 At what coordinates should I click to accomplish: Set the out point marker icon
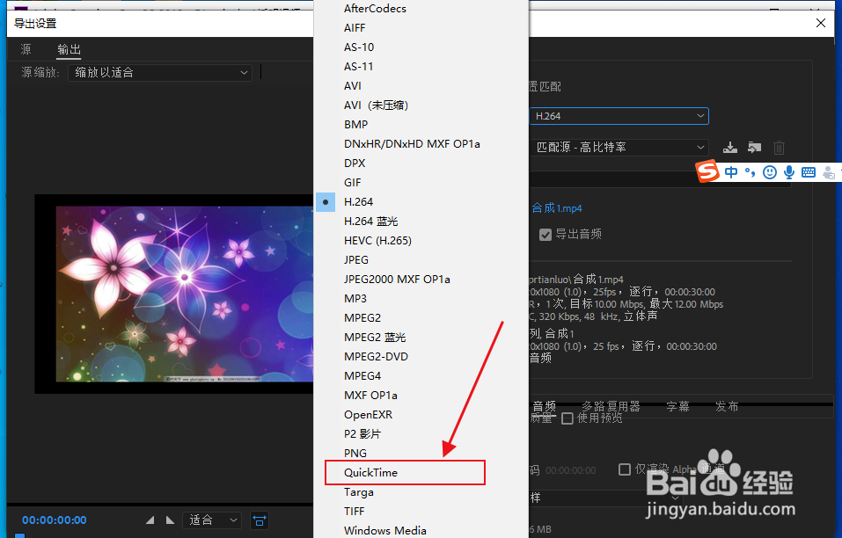point(170,520)
